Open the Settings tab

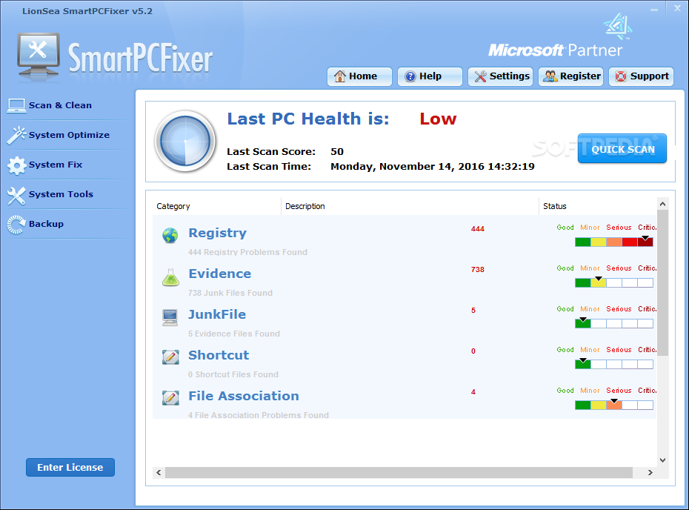point(500,76)
